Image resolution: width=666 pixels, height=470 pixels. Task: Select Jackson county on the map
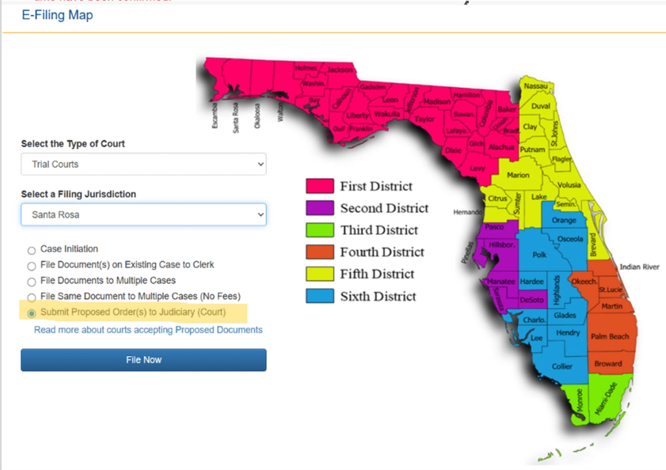pyautogui.click(x=340, y=69)
